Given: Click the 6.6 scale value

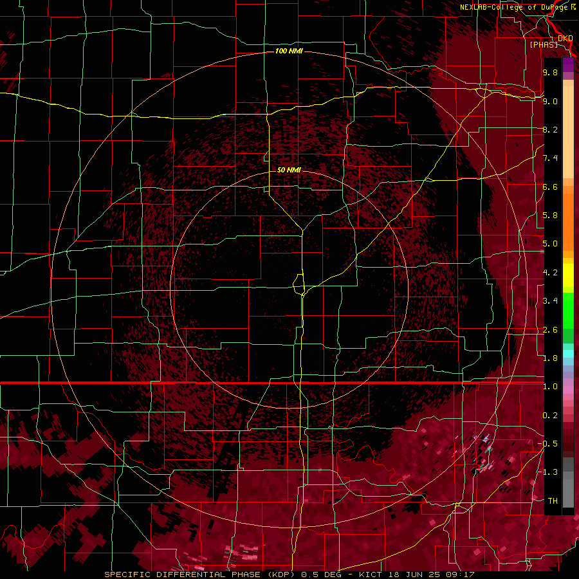Looking at the screenshot, I should 550,187.
